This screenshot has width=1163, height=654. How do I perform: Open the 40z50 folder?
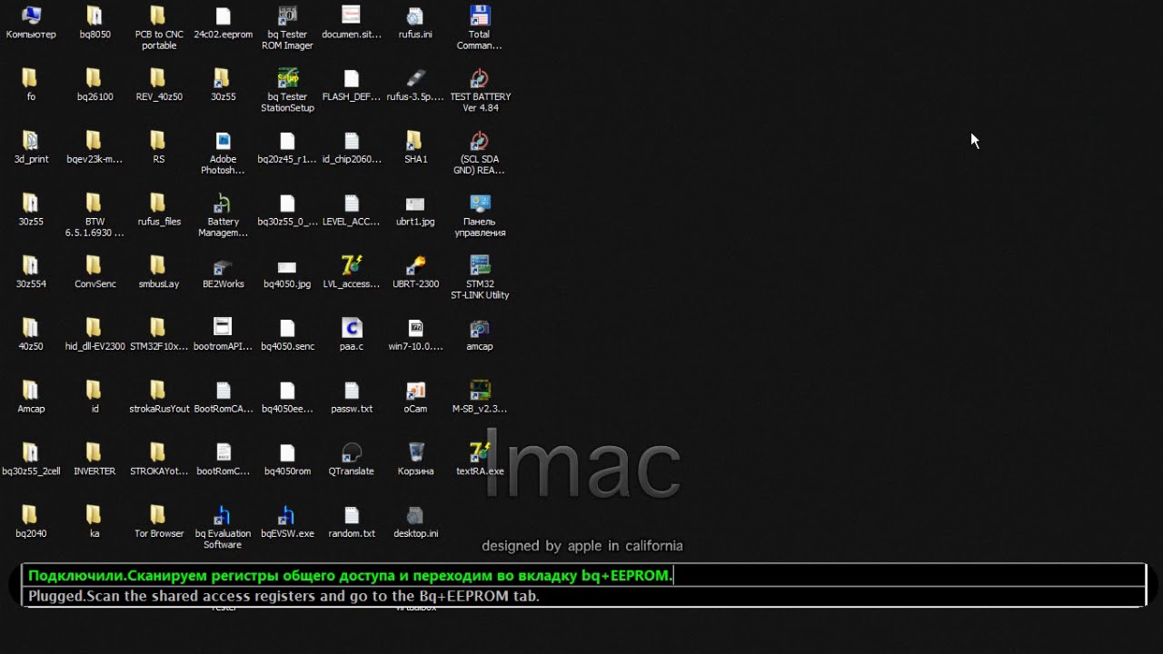coord(31,334)
